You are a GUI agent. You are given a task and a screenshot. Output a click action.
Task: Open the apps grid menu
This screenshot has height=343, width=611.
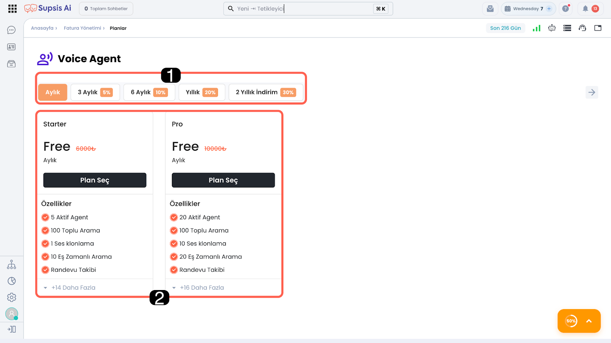click(12, 9)
